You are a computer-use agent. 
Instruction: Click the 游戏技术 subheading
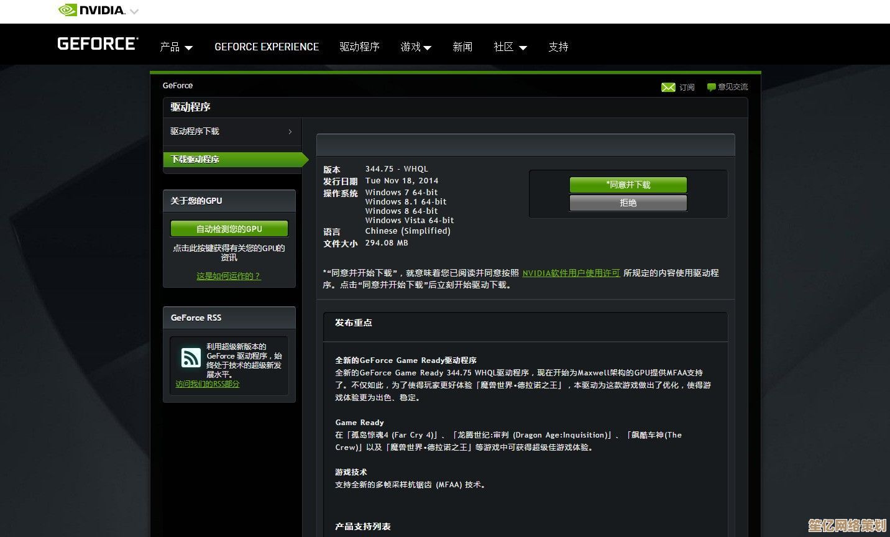point(351,472)
